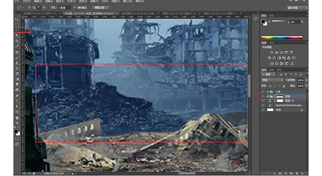Image resolution: width=322 pixels, height=176 pixels.
Task: Expand the 人物 layer group
Action: coord(268,92)
